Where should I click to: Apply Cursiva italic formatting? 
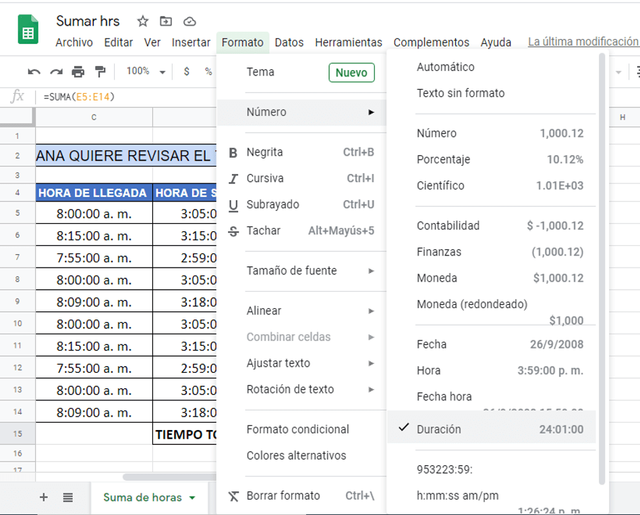pos(301,179)
